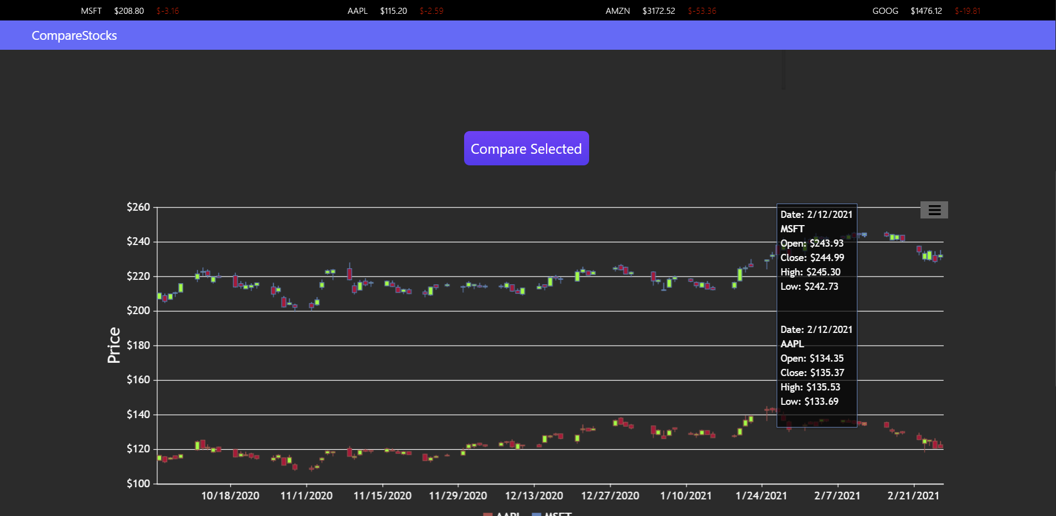Select the AMZN symbol in the ticker

618,11
